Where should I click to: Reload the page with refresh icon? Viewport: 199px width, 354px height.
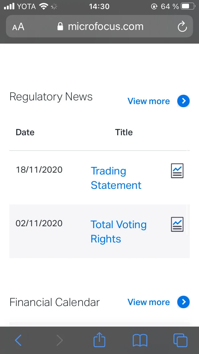(x=182, y=27)
